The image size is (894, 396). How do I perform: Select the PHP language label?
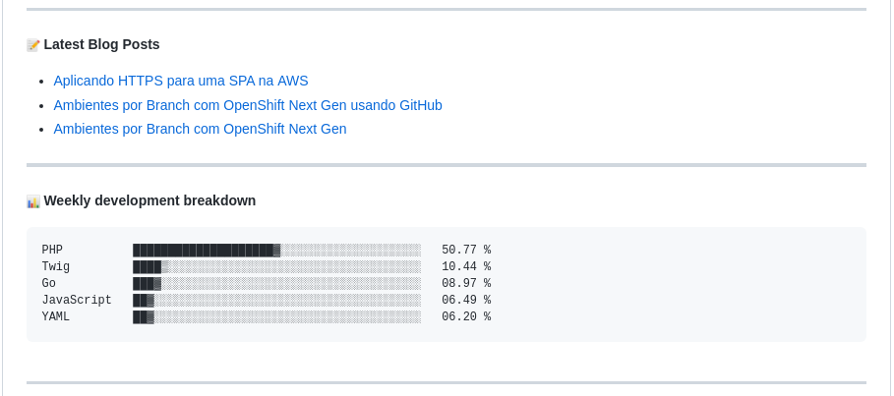(52, 251)
